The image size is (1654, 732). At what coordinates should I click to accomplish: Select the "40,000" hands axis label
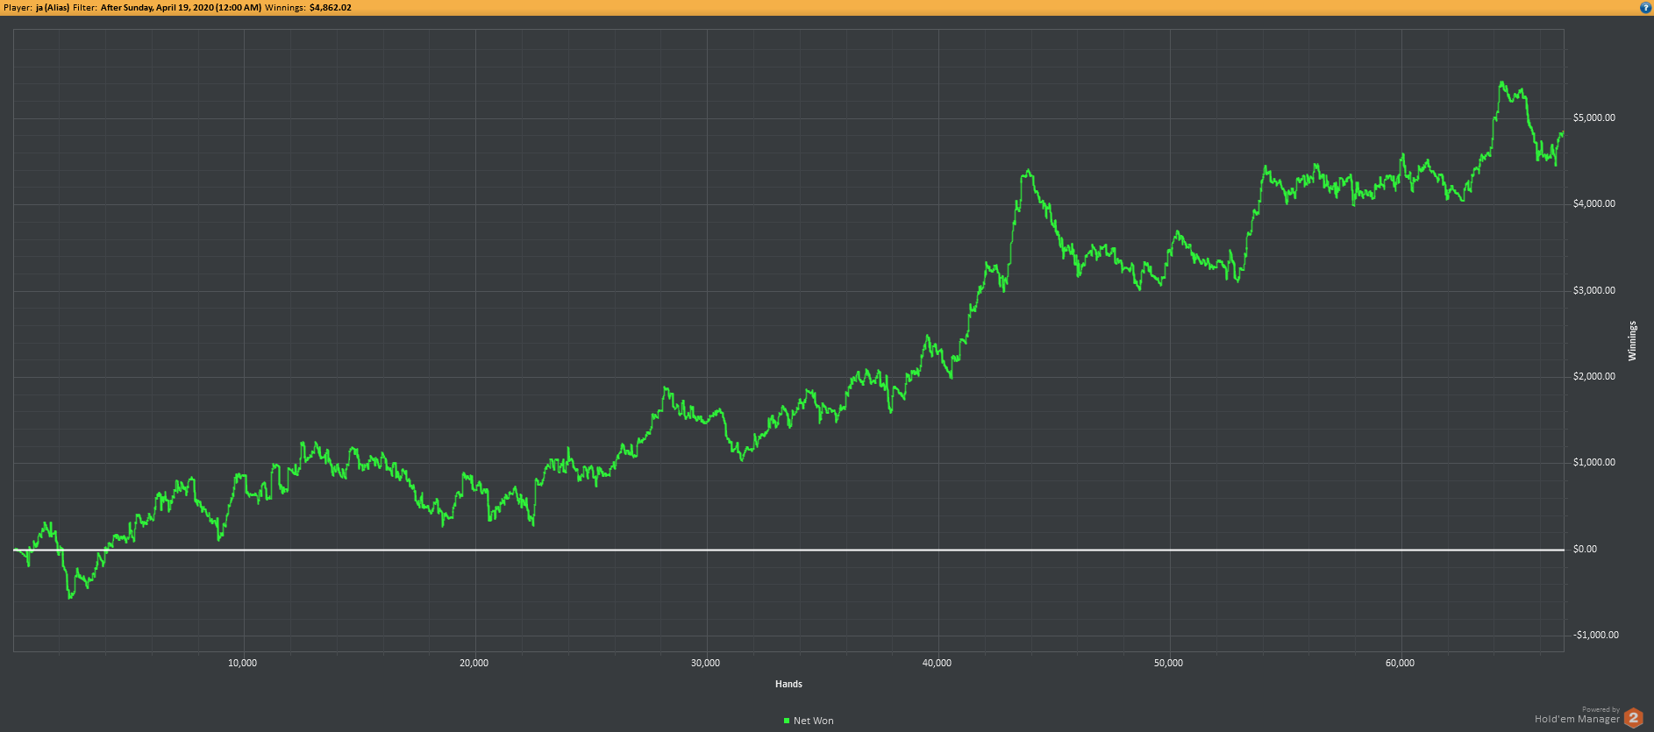[x=938, y=663]
